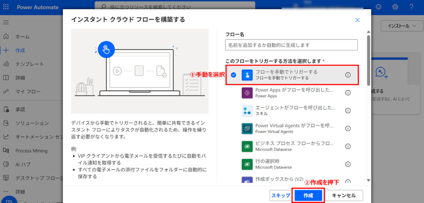Image resolution: width=424 pixels, height=203 pixels.
Task: Uncheck the フローを手動でトリガーする selection mark
Action: point(234,75)
